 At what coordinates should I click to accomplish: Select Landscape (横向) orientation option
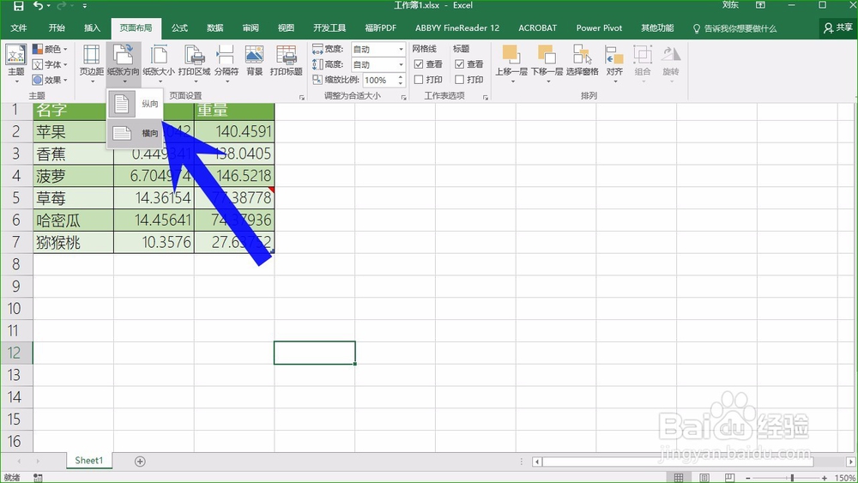point(136,133)
